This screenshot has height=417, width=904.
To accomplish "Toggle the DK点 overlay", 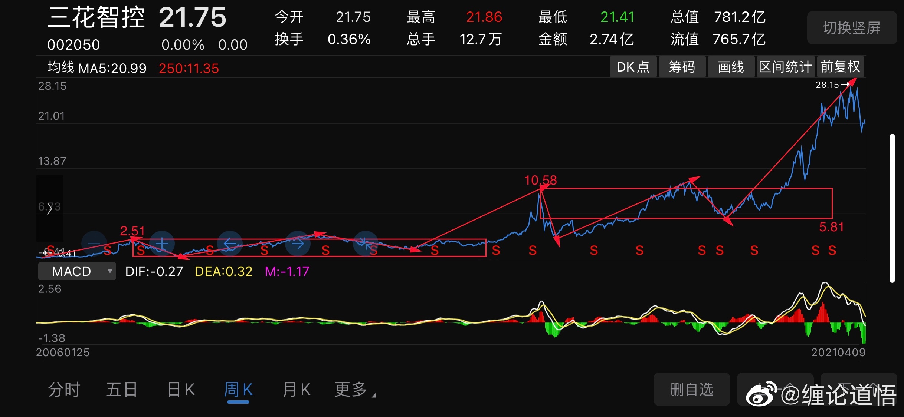I will 633,67.
